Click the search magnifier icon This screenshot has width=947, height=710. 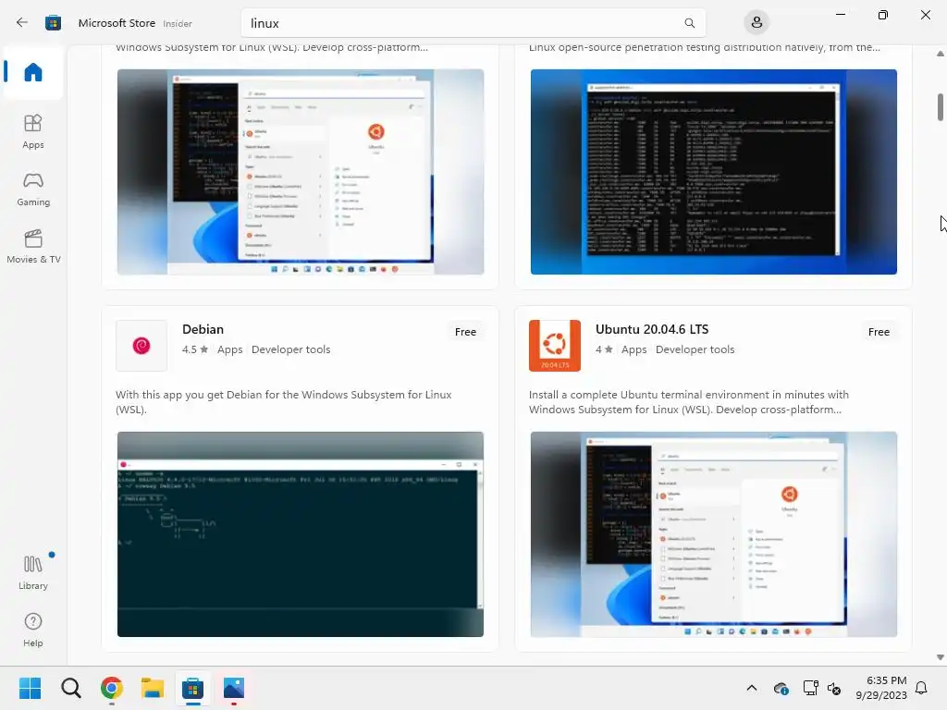(x=689, y=23)
